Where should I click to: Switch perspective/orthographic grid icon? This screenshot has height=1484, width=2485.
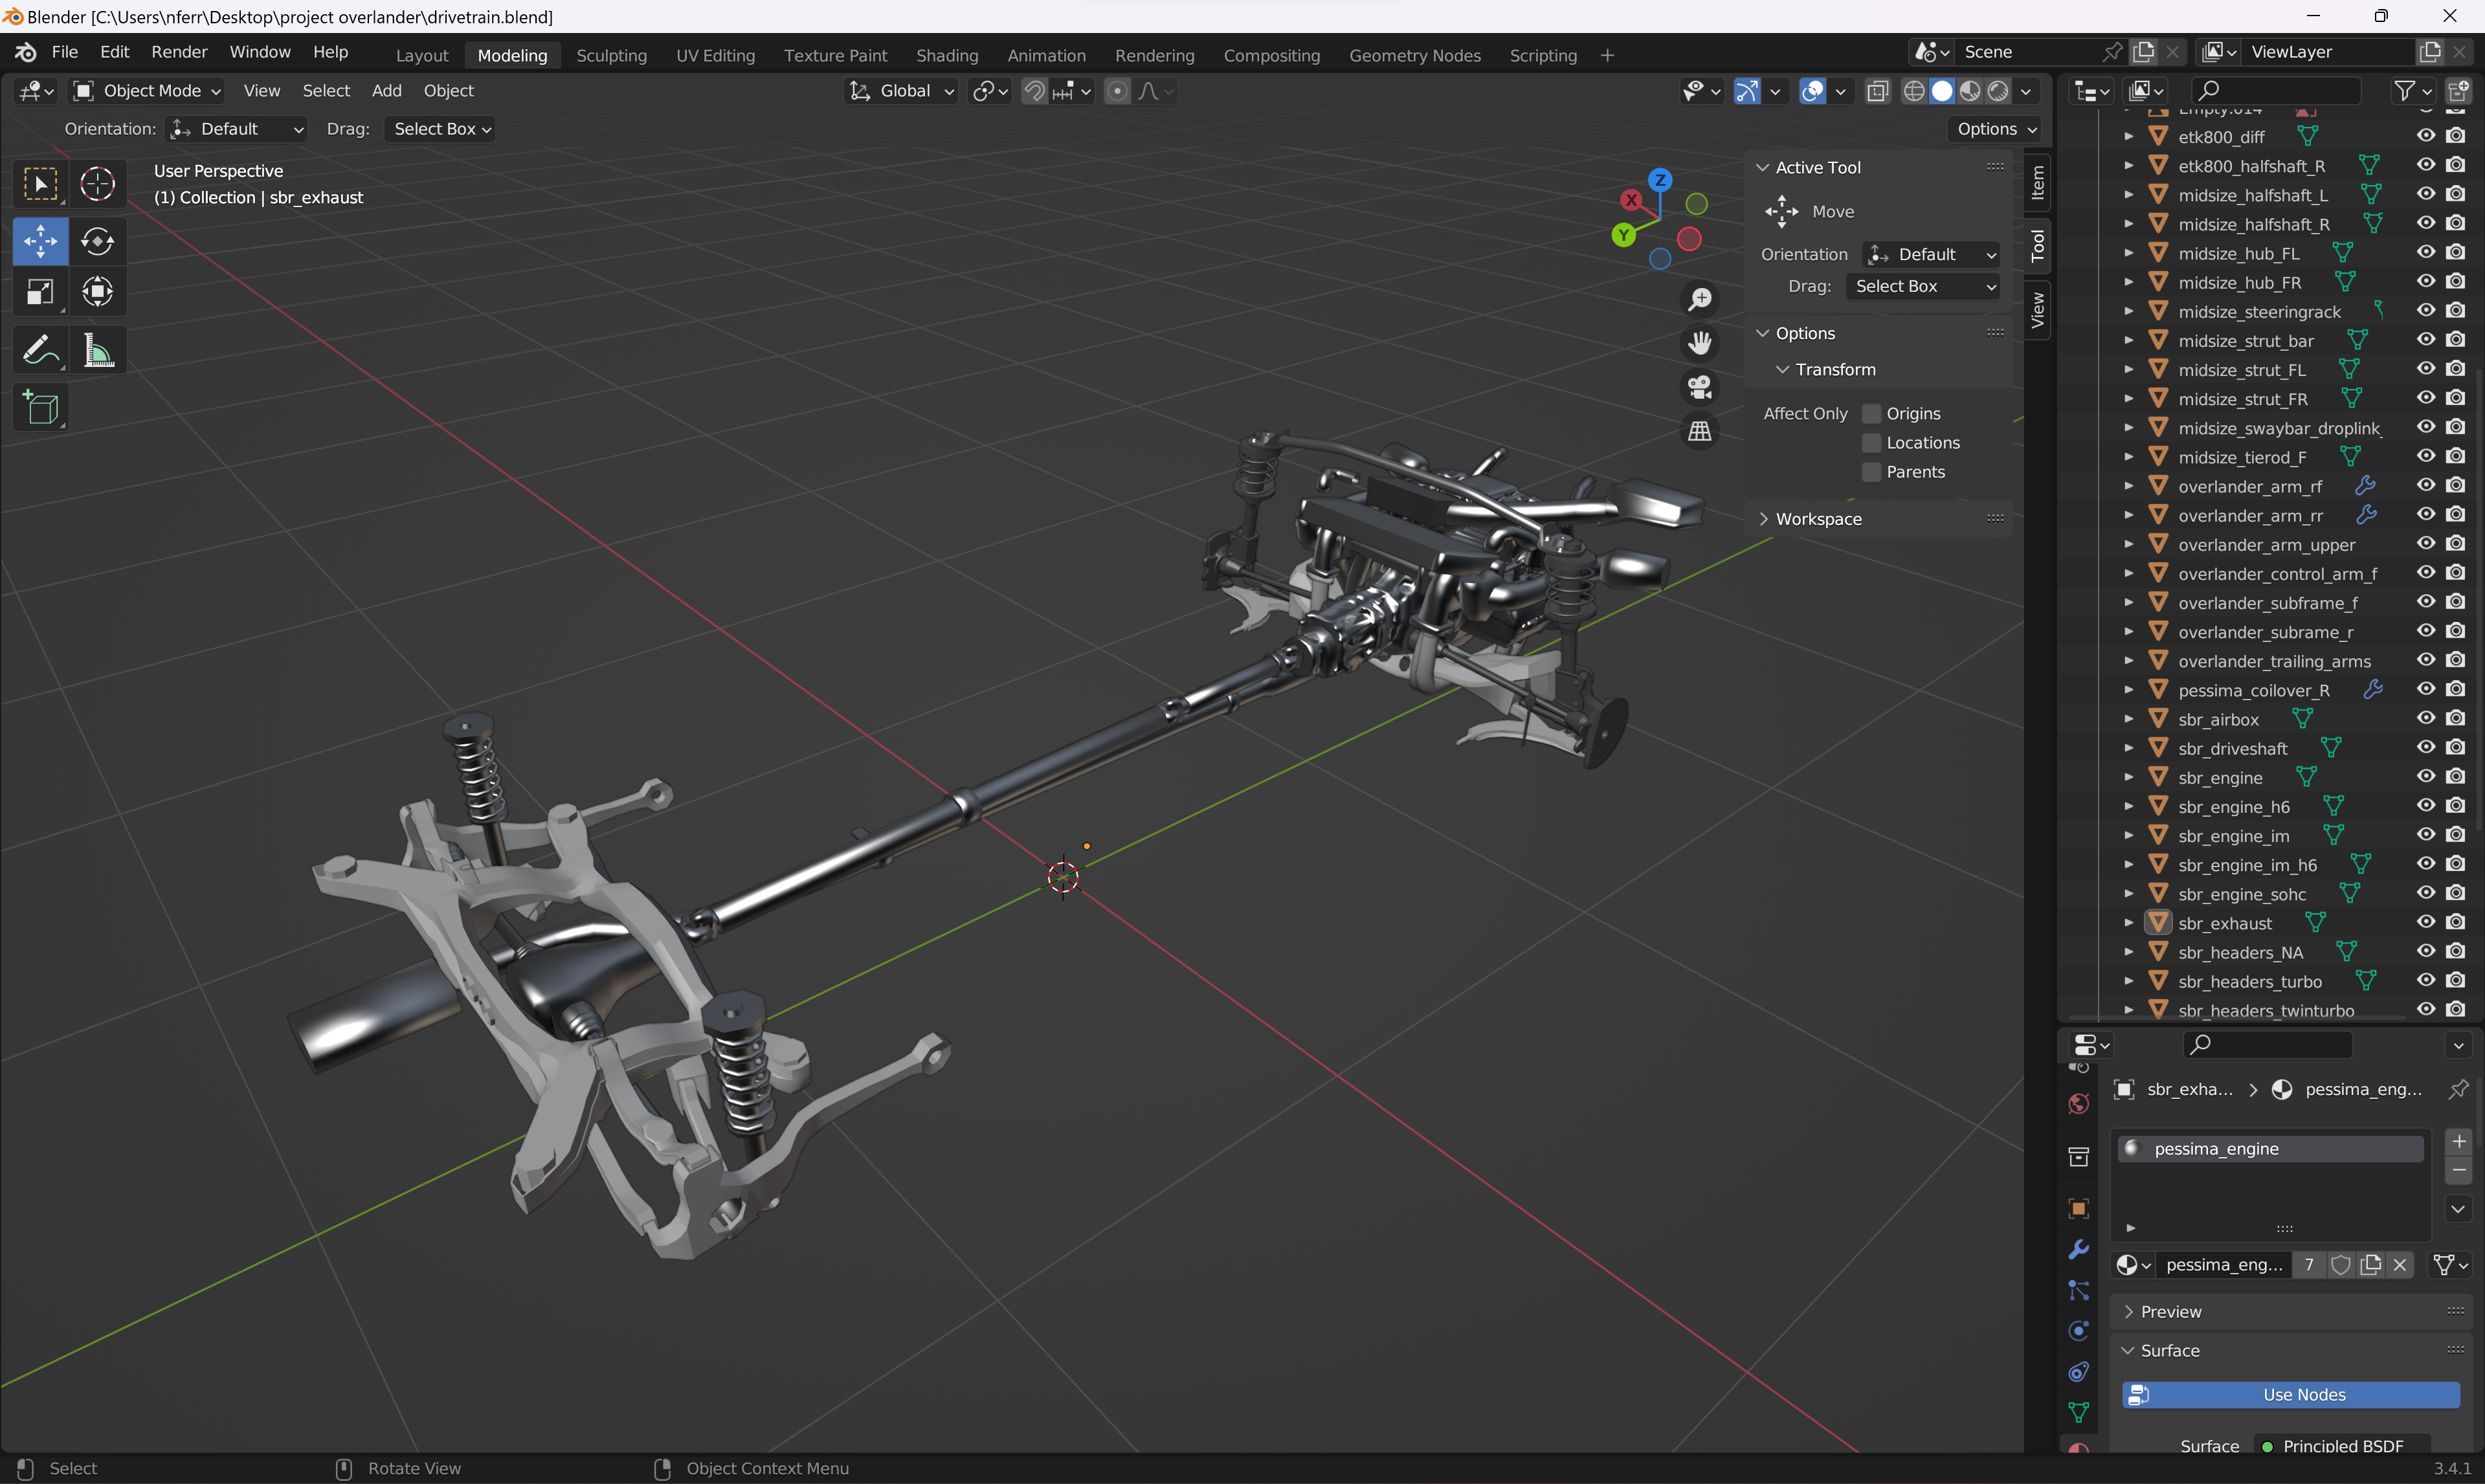point(1700,431)
